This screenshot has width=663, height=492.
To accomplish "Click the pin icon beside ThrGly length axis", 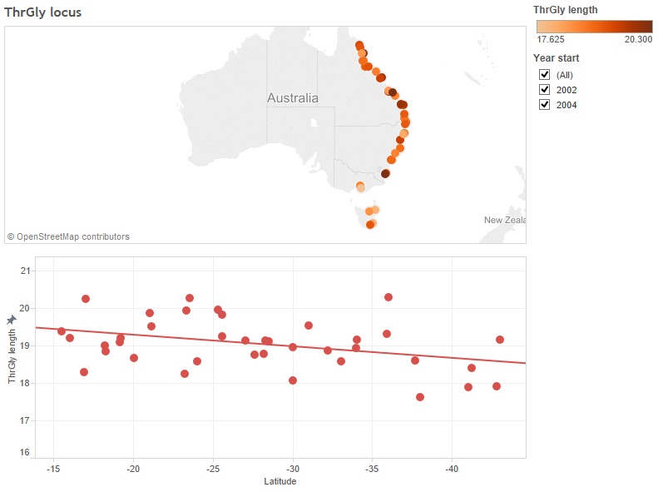I will pos(12,320).
